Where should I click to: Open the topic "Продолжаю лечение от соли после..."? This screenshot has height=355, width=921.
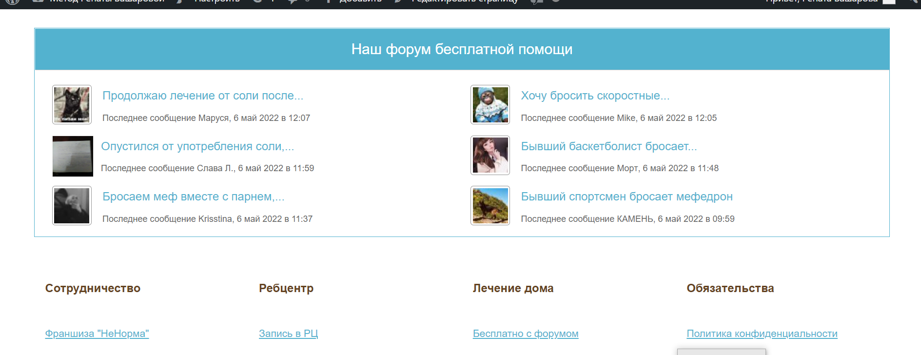point(203,96)
